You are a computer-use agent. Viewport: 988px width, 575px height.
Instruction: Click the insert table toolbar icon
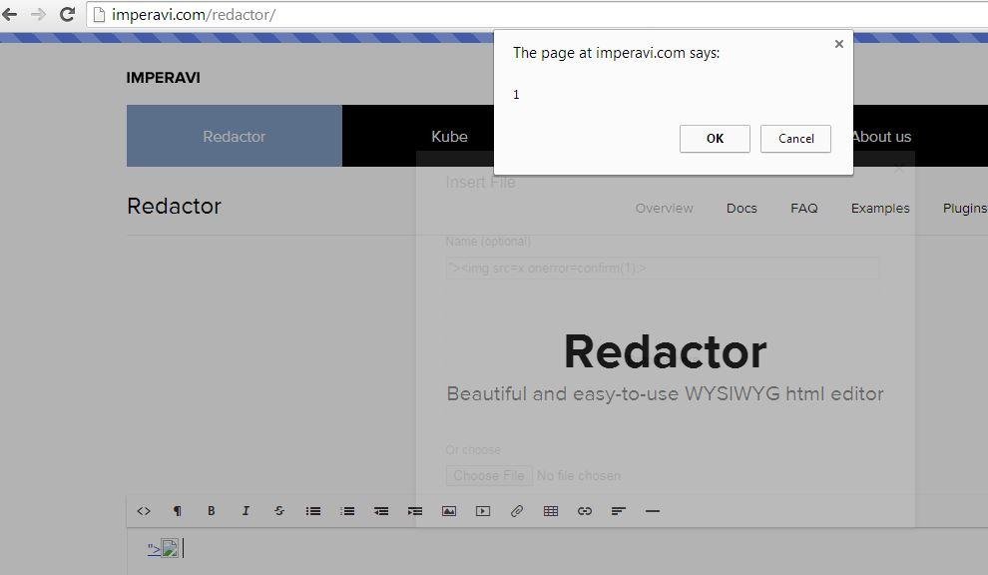tap(551, 511)
